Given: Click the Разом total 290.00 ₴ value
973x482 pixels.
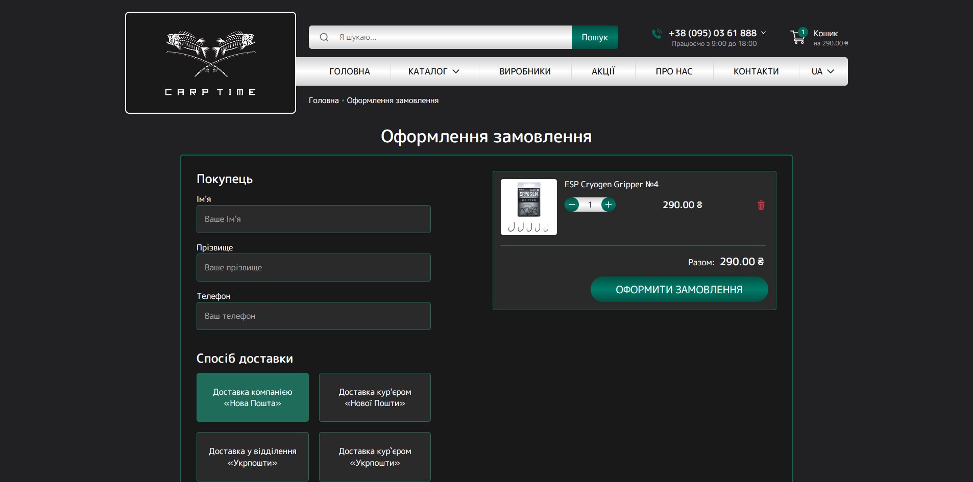Looking at the screenshot, I should click(742, 262).
